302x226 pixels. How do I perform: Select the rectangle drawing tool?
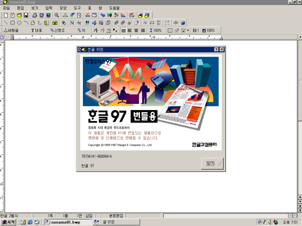point(13,23)
